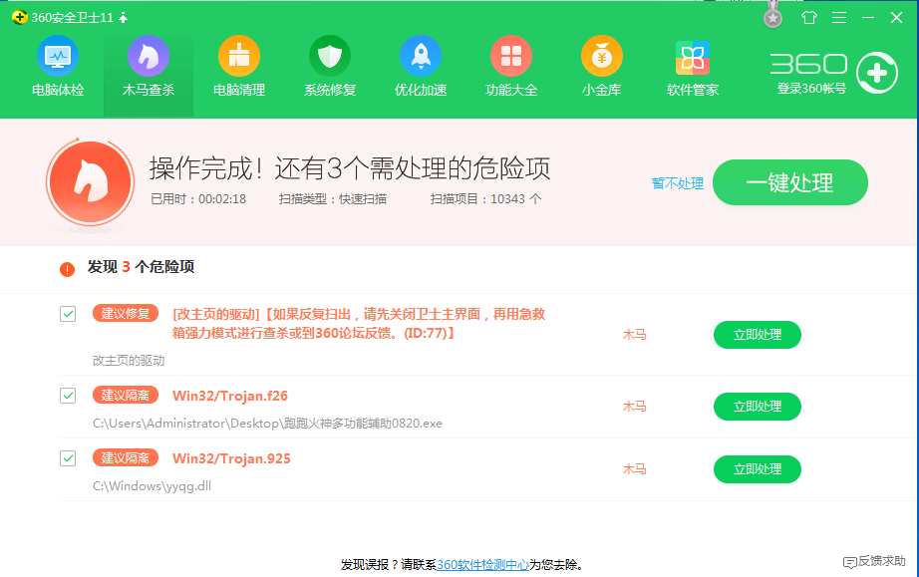Uncheck the 改主页的驱动 item checkbox

[68, 314]
